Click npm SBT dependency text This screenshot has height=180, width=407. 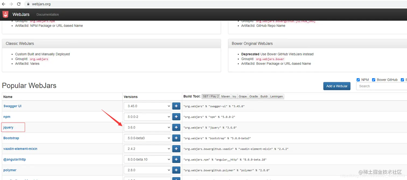(209, 117)
